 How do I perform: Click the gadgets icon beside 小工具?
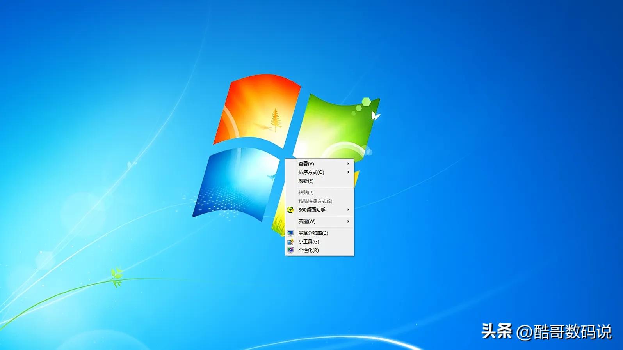tap(290, 242)
